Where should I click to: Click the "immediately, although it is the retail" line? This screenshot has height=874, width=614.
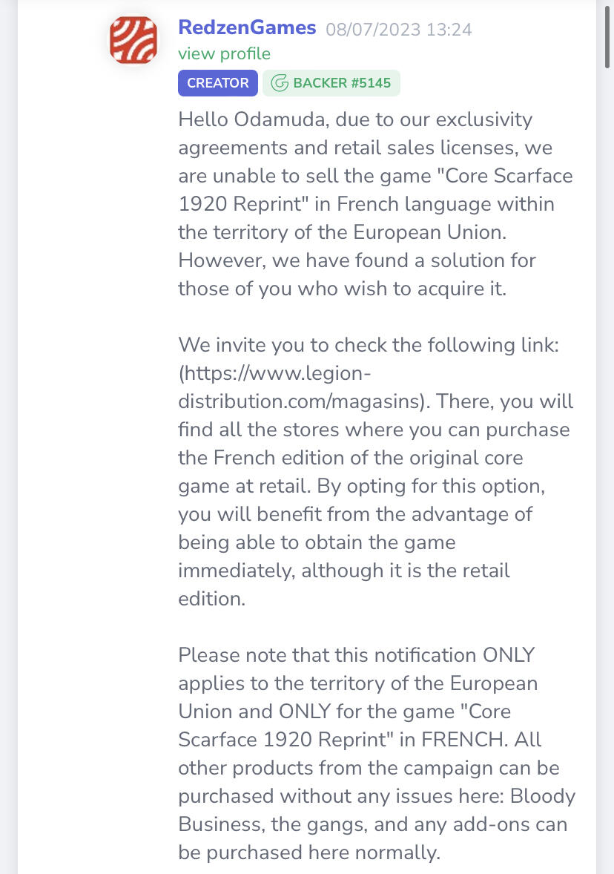click(344, 571)
